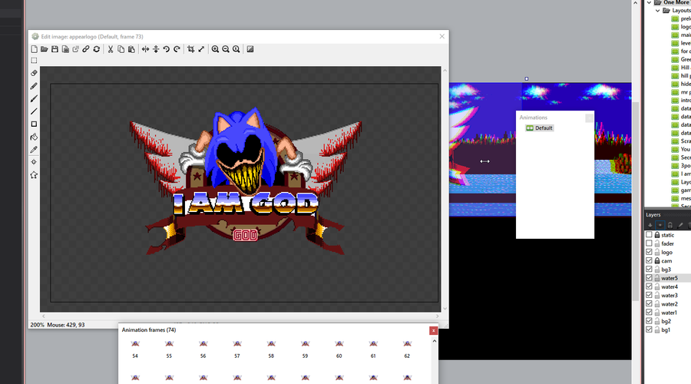Viewport: 691px width, 384px height.
Task: Click the lock icon in Layers toolbar
Action: tap(670, 225)
